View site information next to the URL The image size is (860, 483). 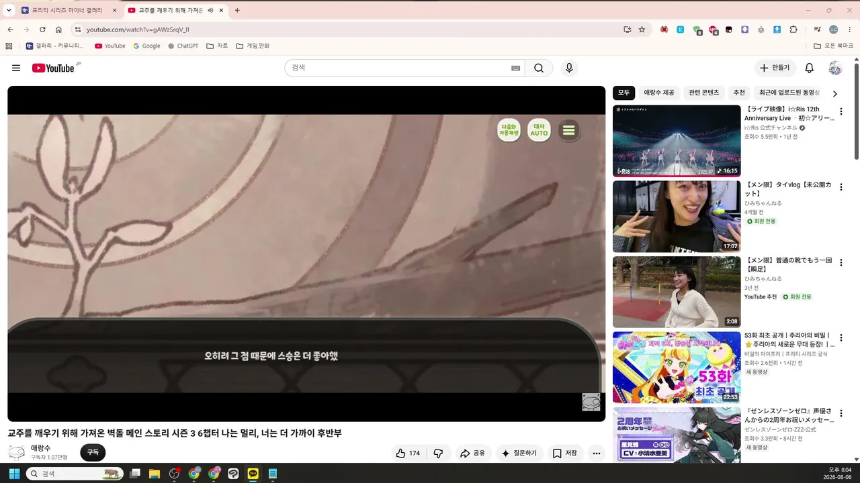point(77,30)
